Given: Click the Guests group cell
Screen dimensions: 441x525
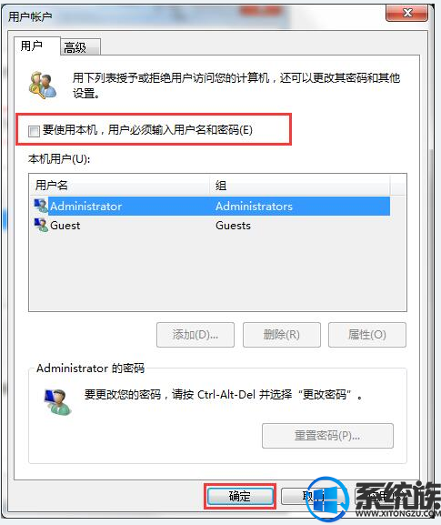Looking at the screenshot, I should [x=233, y=226].
